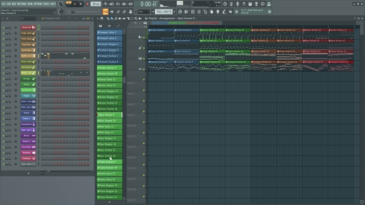Screen dimensions: 365x205
Task: Open the content library shopping cart icon
Action: (x=236, y=12)
